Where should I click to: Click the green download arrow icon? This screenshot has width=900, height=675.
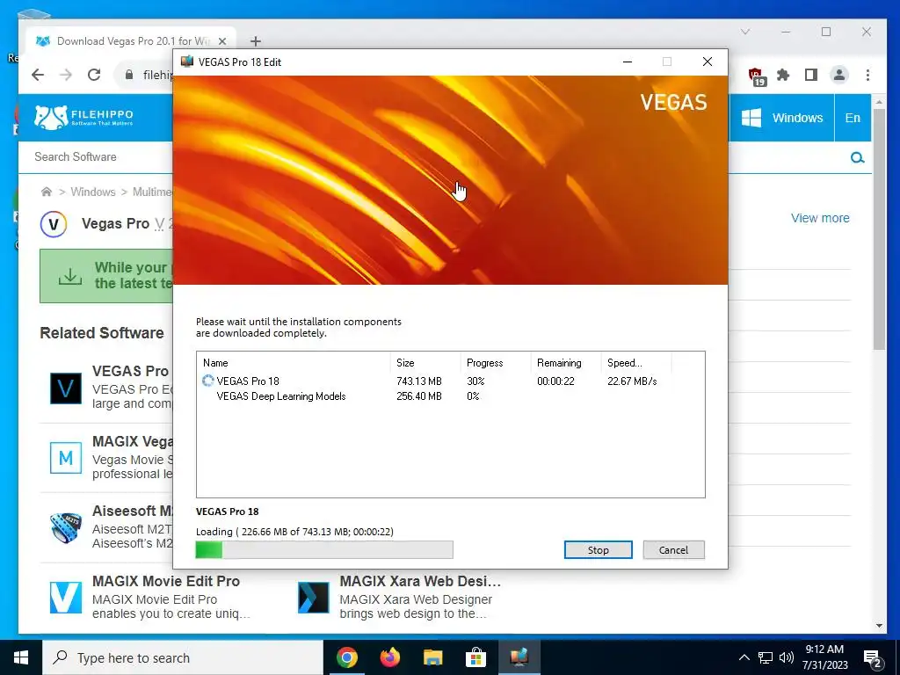coord(70,276)
